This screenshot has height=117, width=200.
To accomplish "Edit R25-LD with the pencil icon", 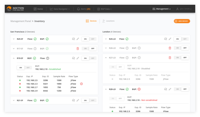I will point(170,39).
